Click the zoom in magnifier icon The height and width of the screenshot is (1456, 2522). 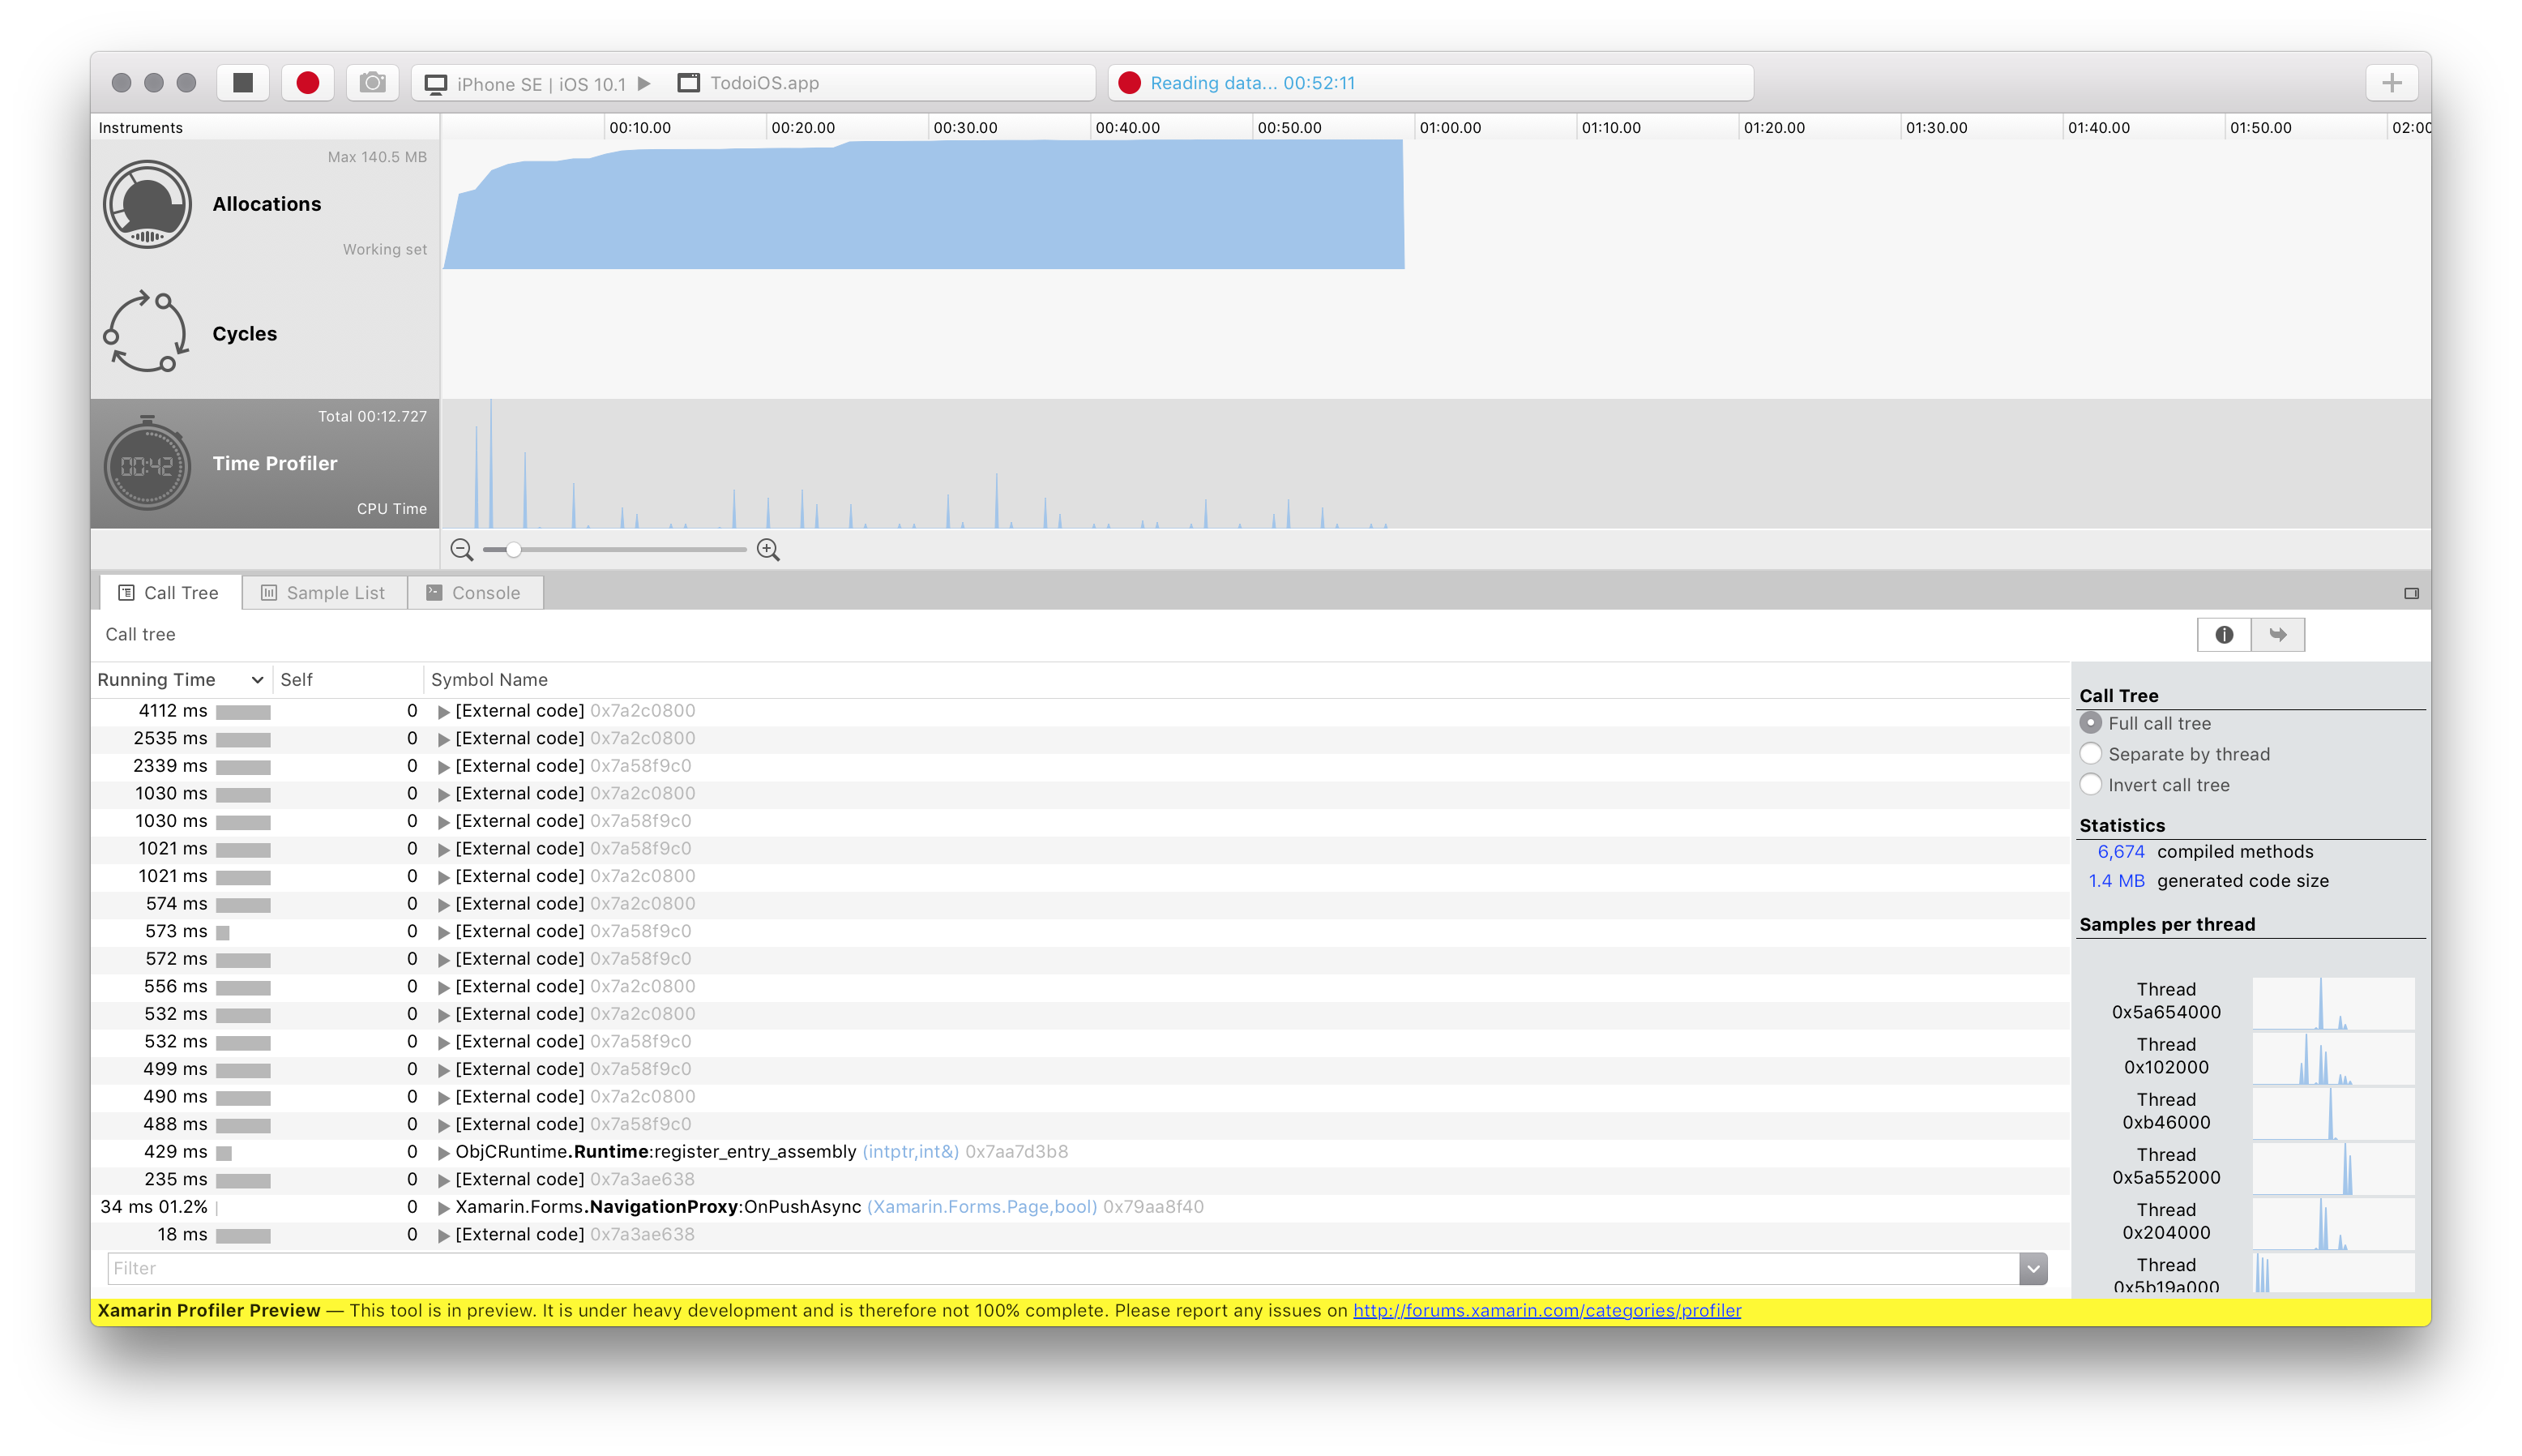click(767, 550)
